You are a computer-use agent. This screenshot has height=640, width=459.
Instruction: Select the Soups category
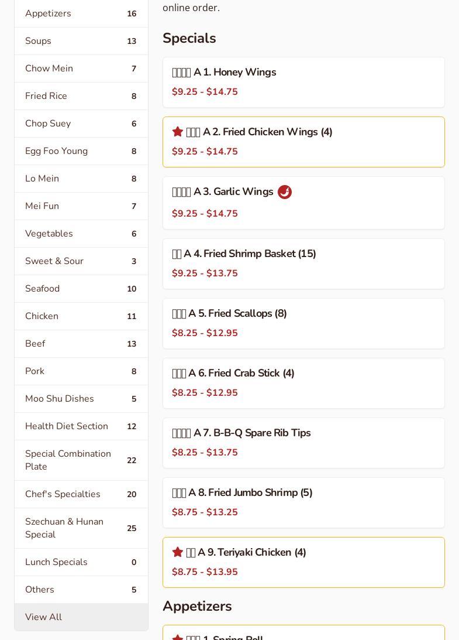(x=81, y=41)
